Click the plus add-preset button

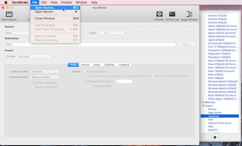[x=203, y=137]
